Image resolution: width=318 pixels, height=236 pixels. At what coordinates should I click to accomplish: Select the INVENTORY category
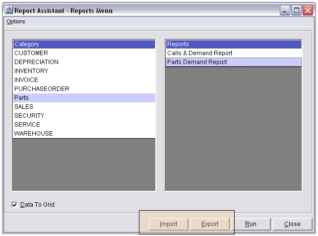pyautogui.click(x=84, y=71)
